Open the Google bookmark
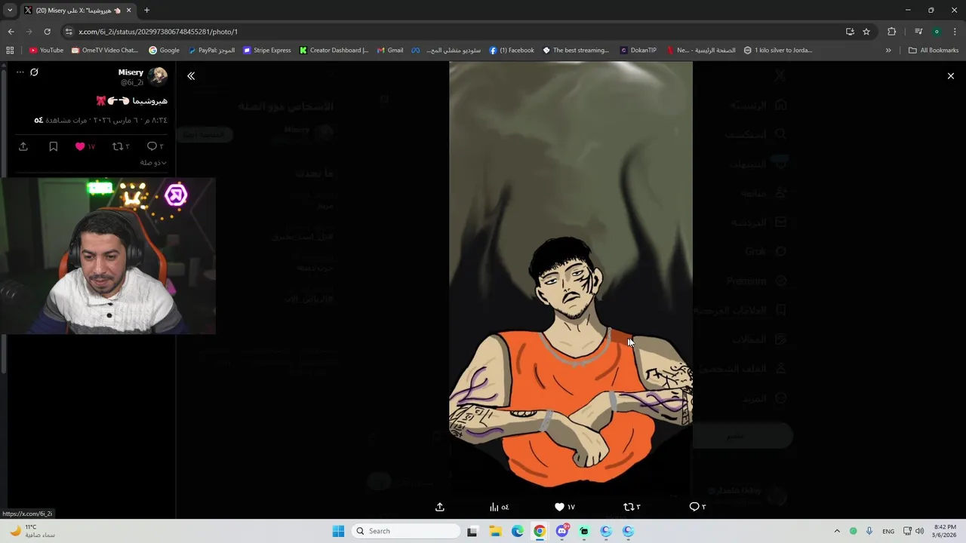Viewport: 966px width, 543px height. pyautogui.click(x=164, y=51)
